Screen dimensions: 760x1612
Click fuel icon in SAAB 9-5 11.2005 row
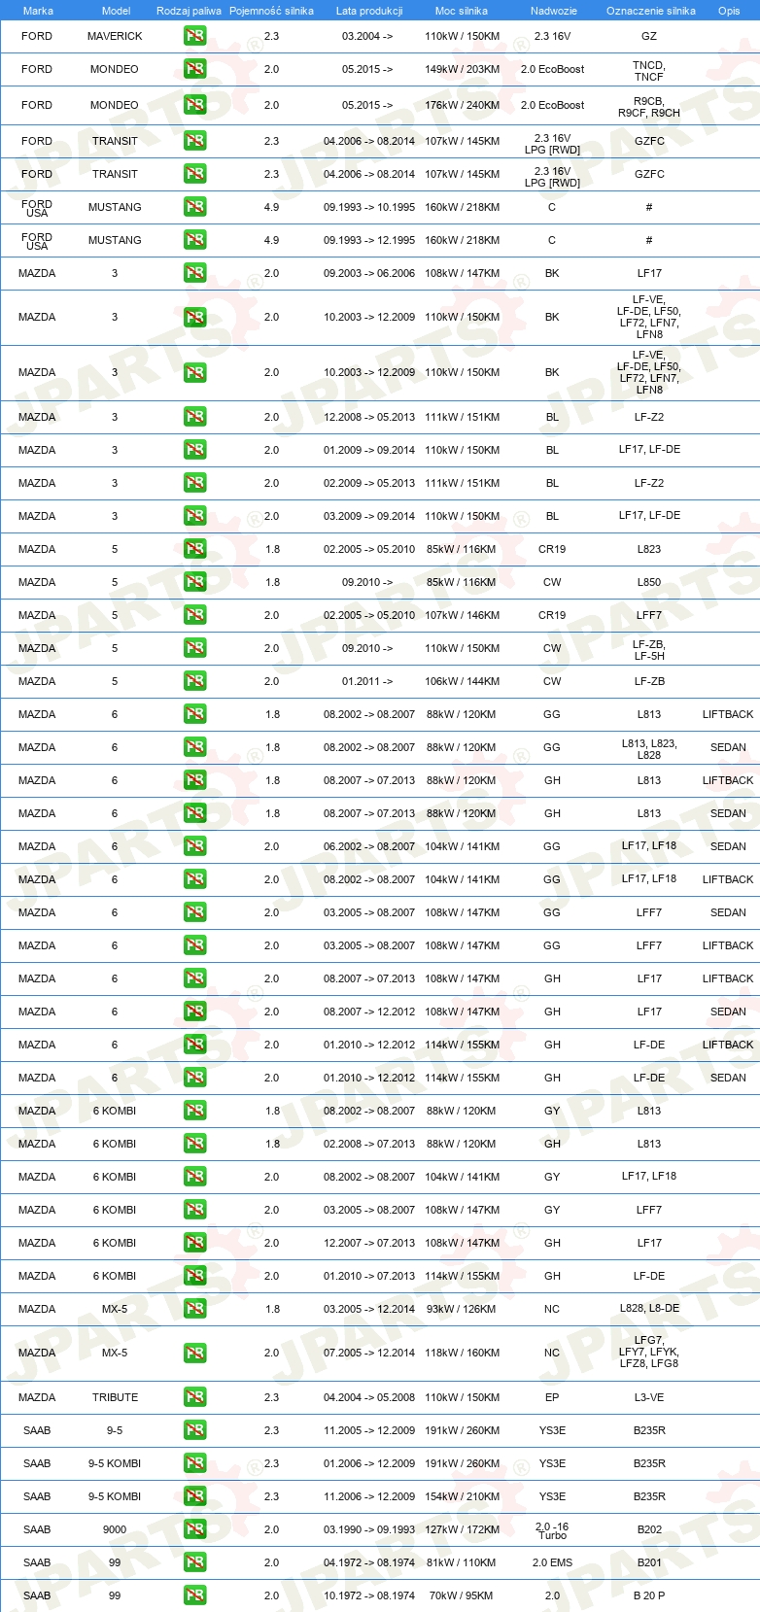[x=194, y=1430]
